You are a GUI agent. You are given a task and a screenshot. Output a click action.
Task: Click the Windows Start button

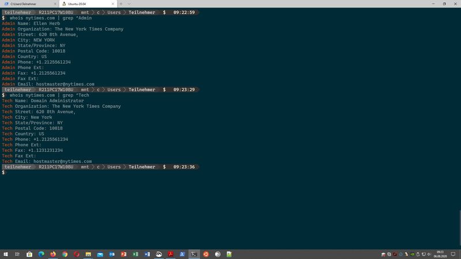tap(6, 254)
